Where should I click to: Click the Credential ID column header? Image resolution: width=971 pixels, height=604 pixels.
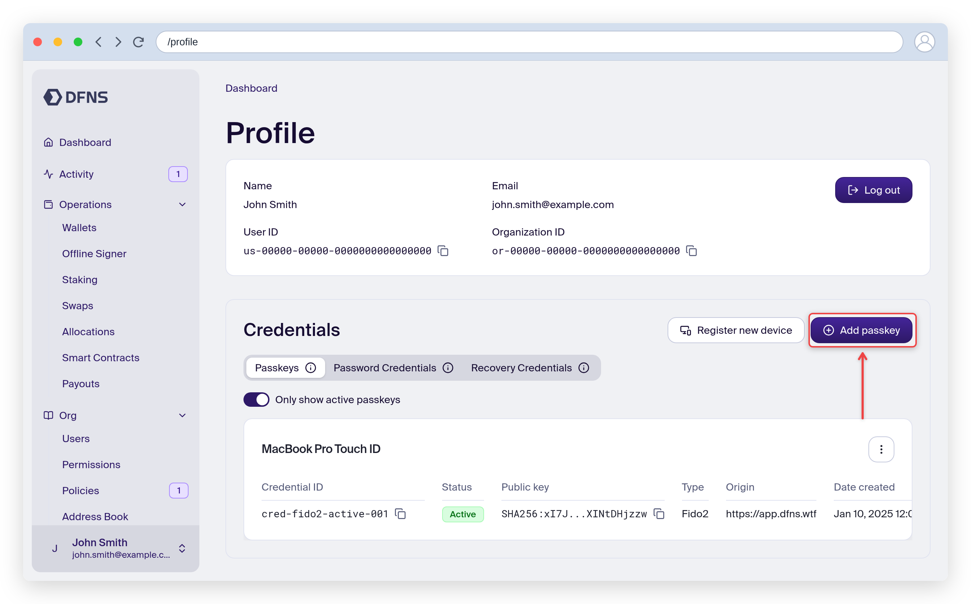[292, 487]
